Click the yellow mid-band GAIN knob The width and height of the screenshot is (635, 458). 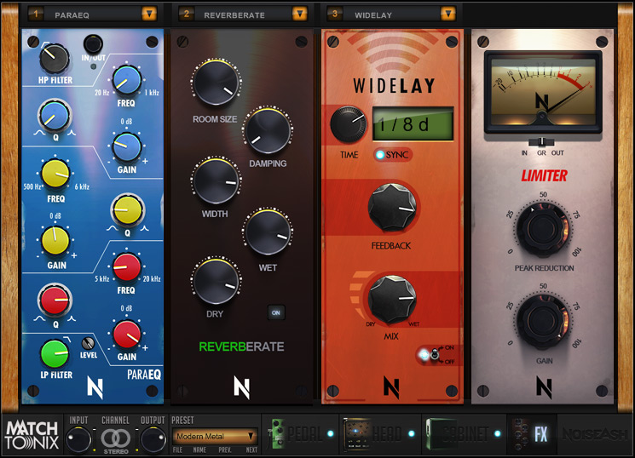[x=55, y=240]
